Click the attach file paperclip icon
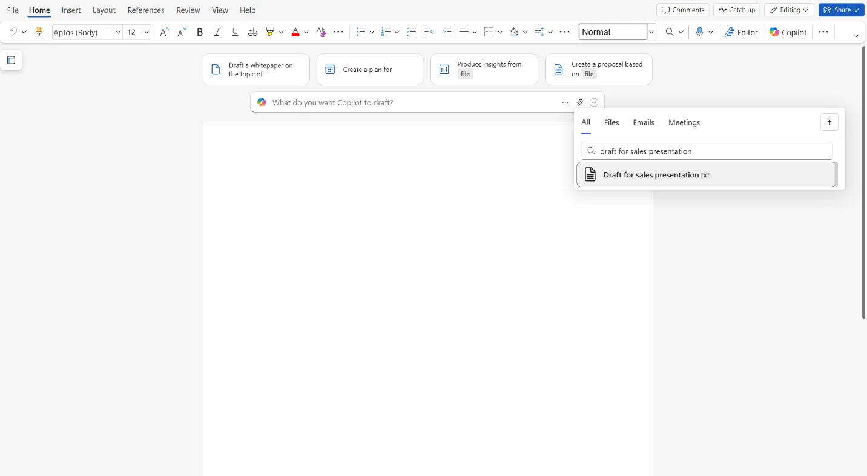 579,102
